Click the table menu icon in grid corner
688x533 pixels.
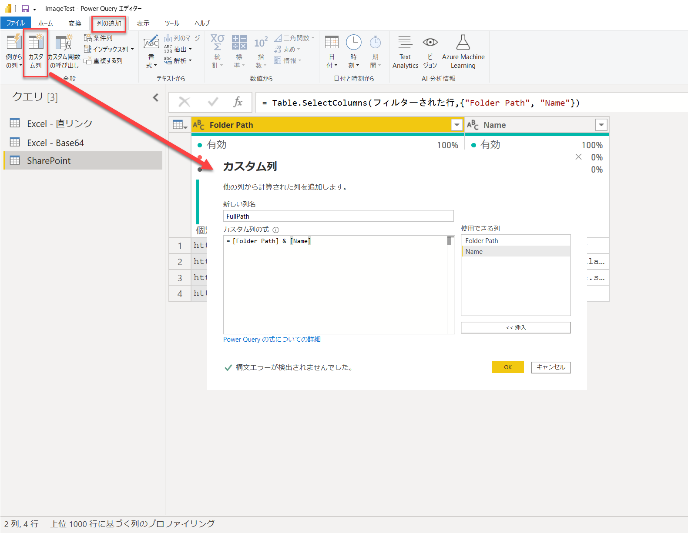coord(180,125)
